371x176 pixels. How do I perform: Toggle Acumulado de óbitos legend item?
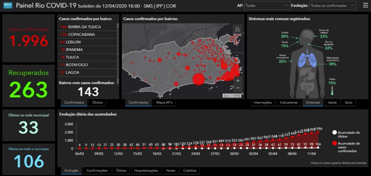tap(346, 134)
